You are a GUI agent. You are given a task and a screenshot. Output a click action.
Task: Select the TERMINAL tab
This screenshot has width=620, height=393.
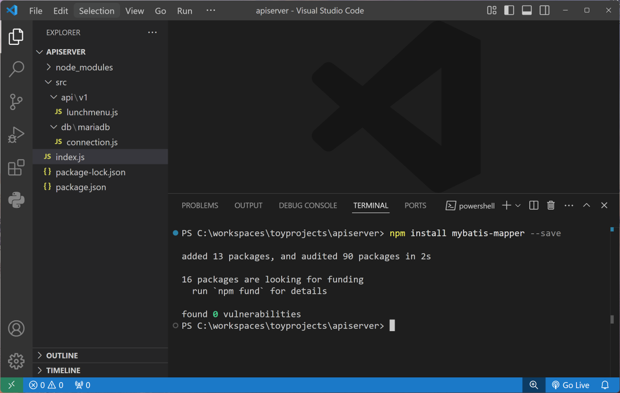pos(371,206)
